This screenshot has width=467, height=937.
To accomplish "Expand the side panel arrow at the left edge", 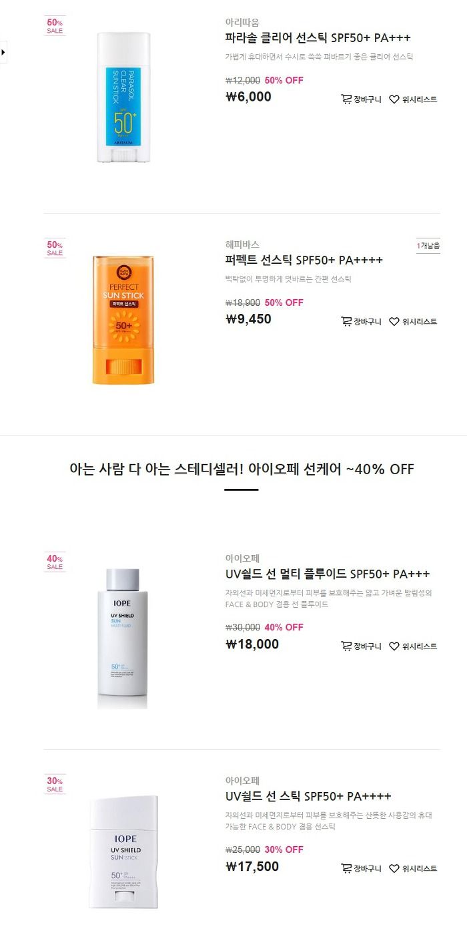I will coord(3,51).
